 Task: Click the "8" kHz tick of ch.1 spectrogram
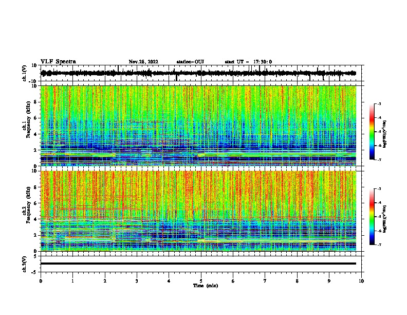click(x=35, y=102)
